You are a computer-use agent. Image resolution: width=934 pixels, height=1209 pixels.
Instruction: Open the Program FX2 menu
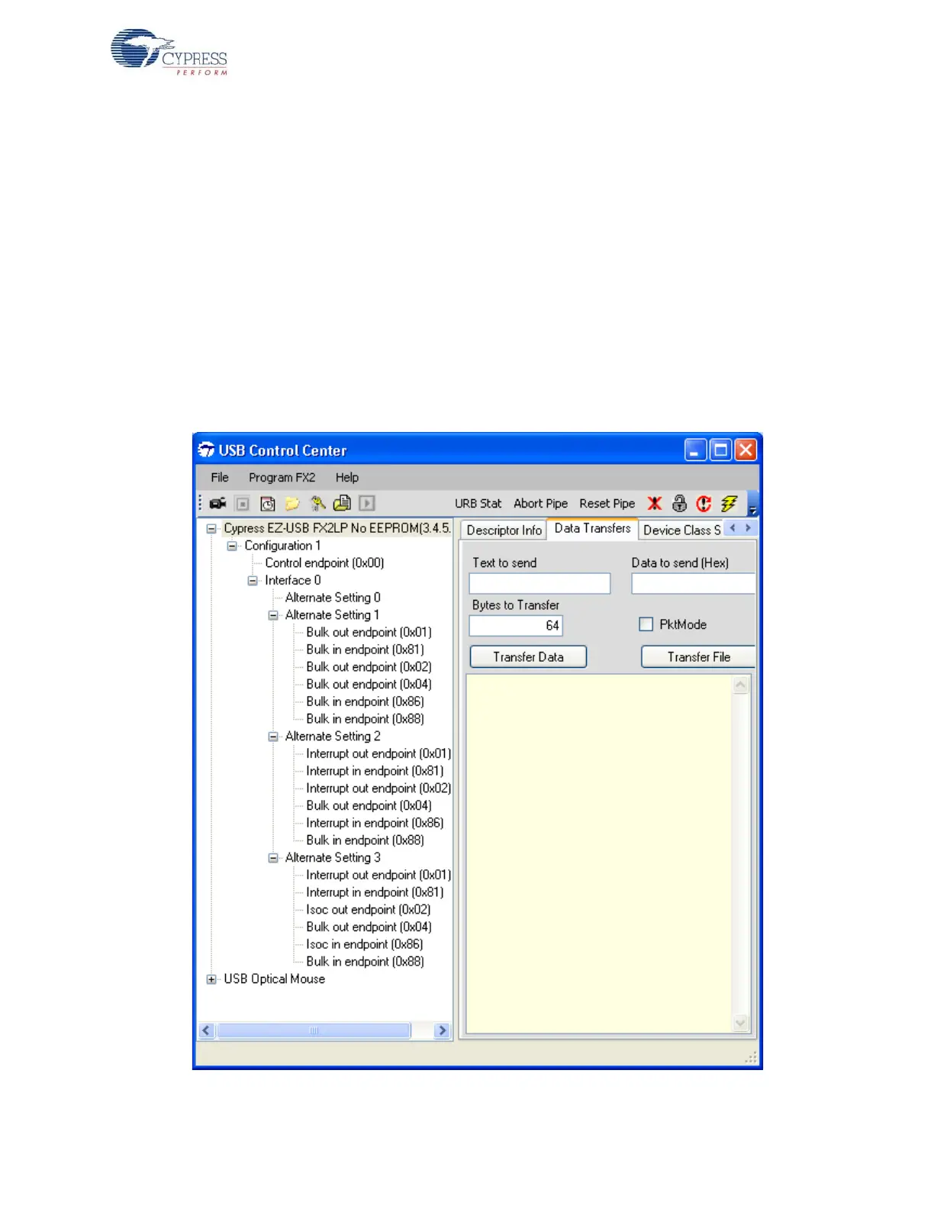(282, 478)
